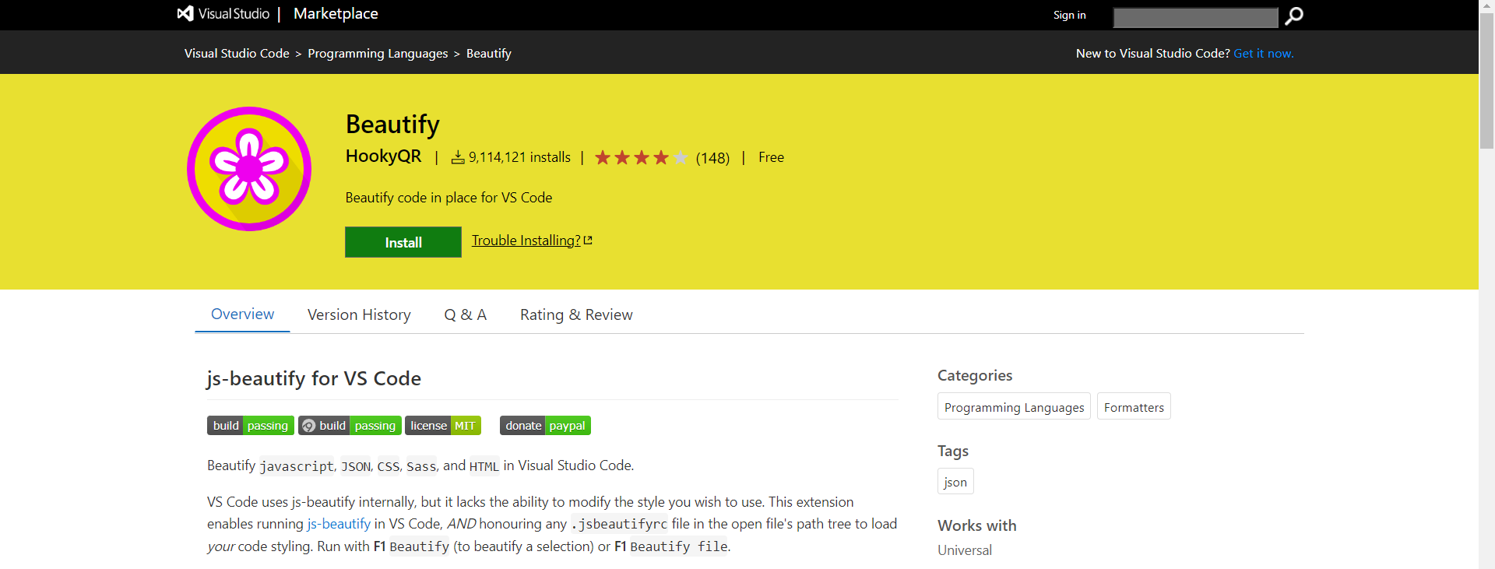This screenshot has width=1495, height=569.
Task: Click the external link icon after Trouble Installing
Action: click(x=588, y=241)
